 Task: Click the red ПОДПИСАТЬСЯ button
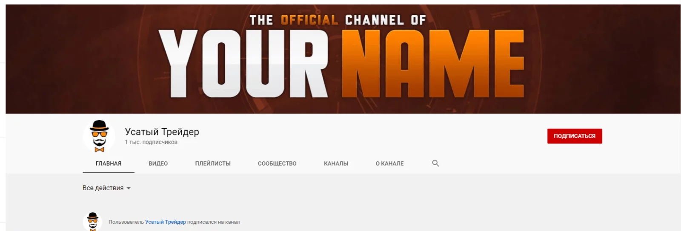(575, 136)
